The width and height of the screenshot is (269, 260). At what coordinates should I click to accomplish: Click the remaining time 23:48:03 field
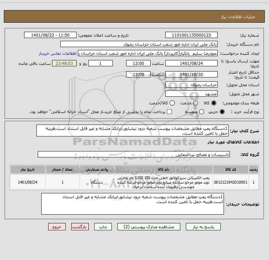pyautogui.click(x=64, y=63)
